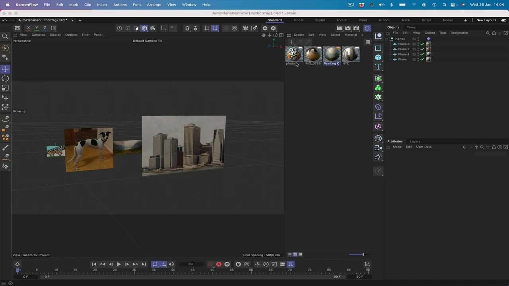Click the Cube primitive icon
509x286 pixels.
pos(378,57)
